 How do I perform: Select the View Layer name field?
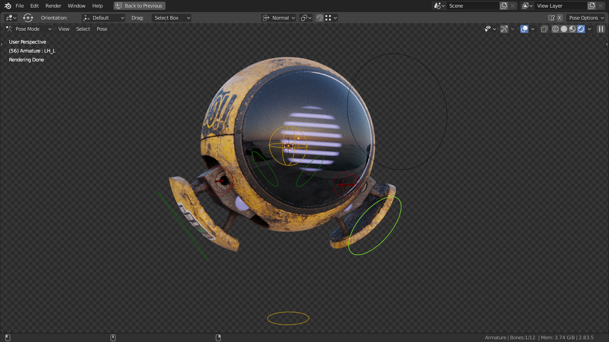tap(561, 6)
